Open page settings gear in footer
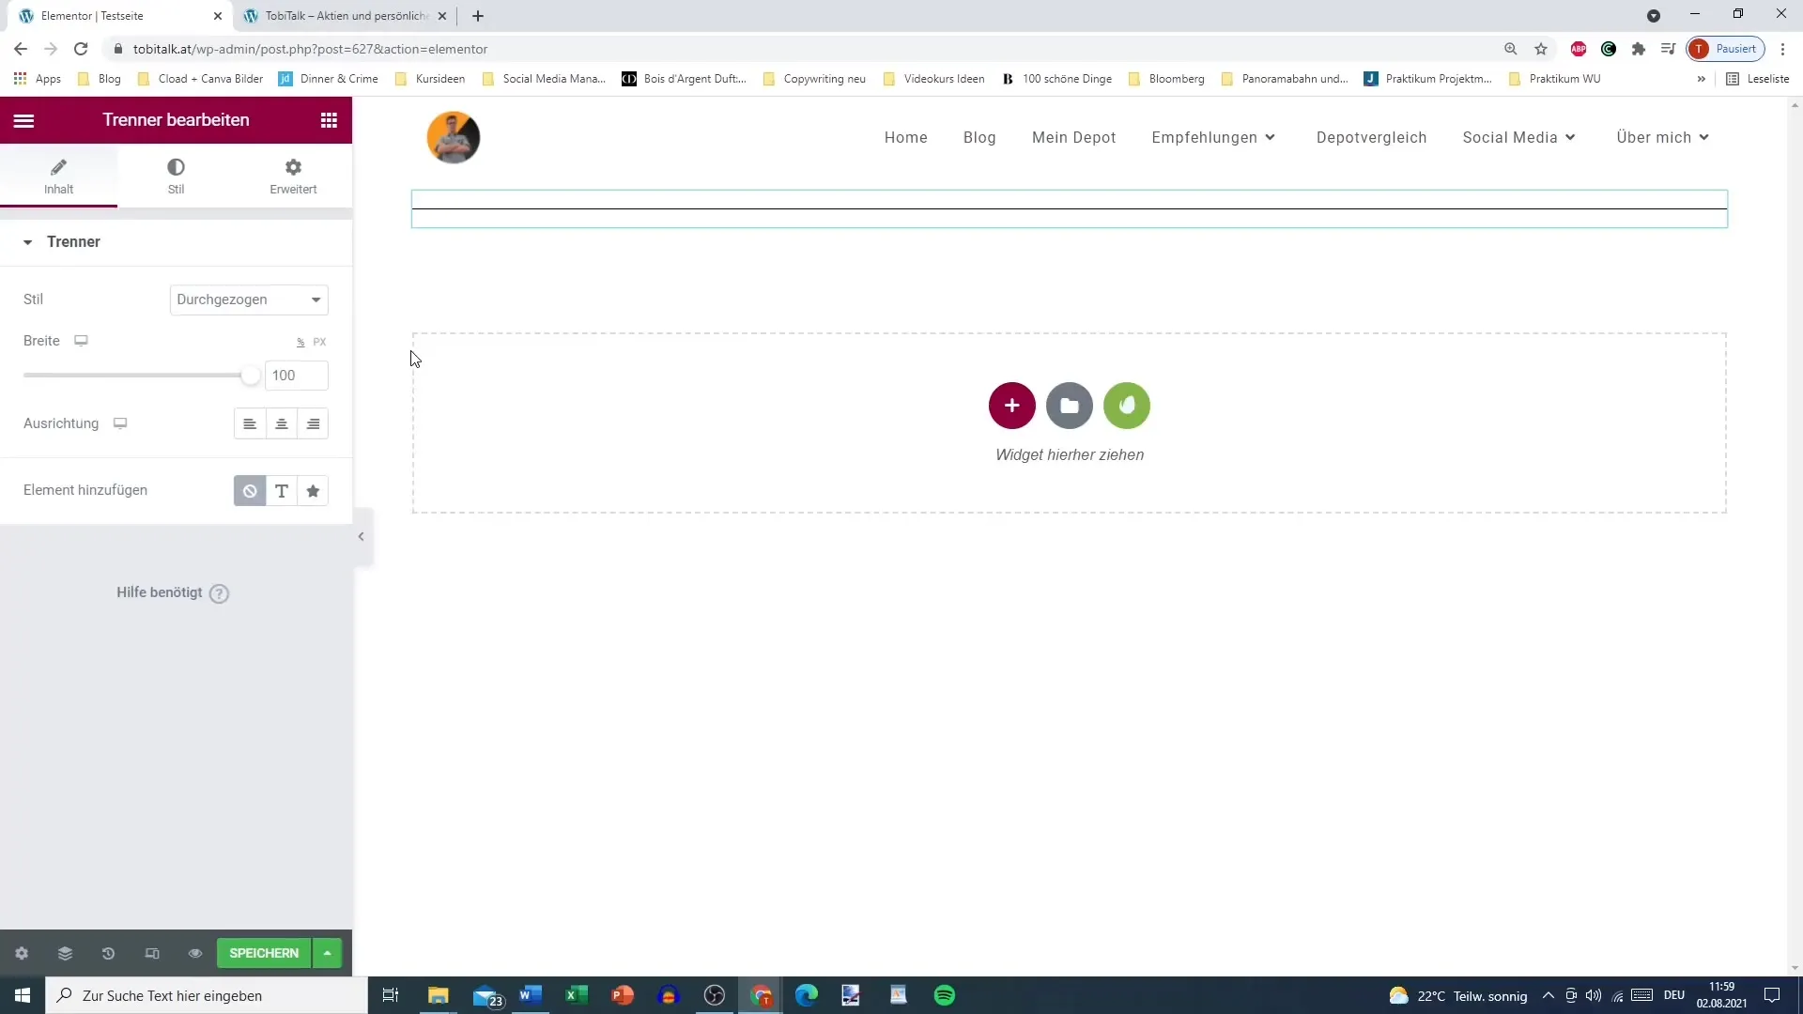The image size is (1803, 1014). pyautogui.click(x=22, y=954)
